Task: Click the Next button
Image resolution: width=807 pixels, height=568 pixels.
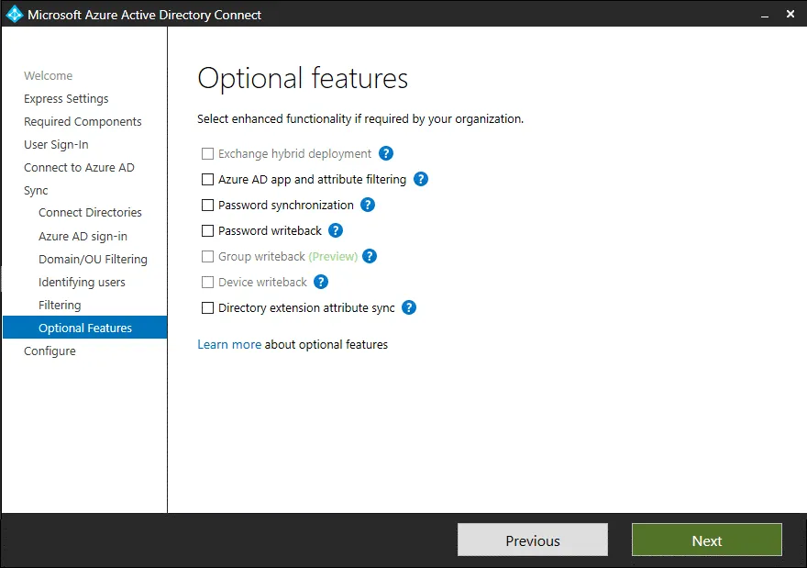Action: 706,540
